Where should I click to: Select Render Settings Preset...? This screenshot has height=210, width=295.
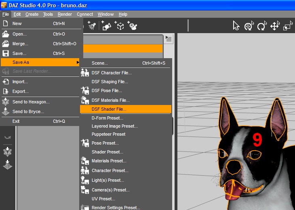click(x=126, y=208)
